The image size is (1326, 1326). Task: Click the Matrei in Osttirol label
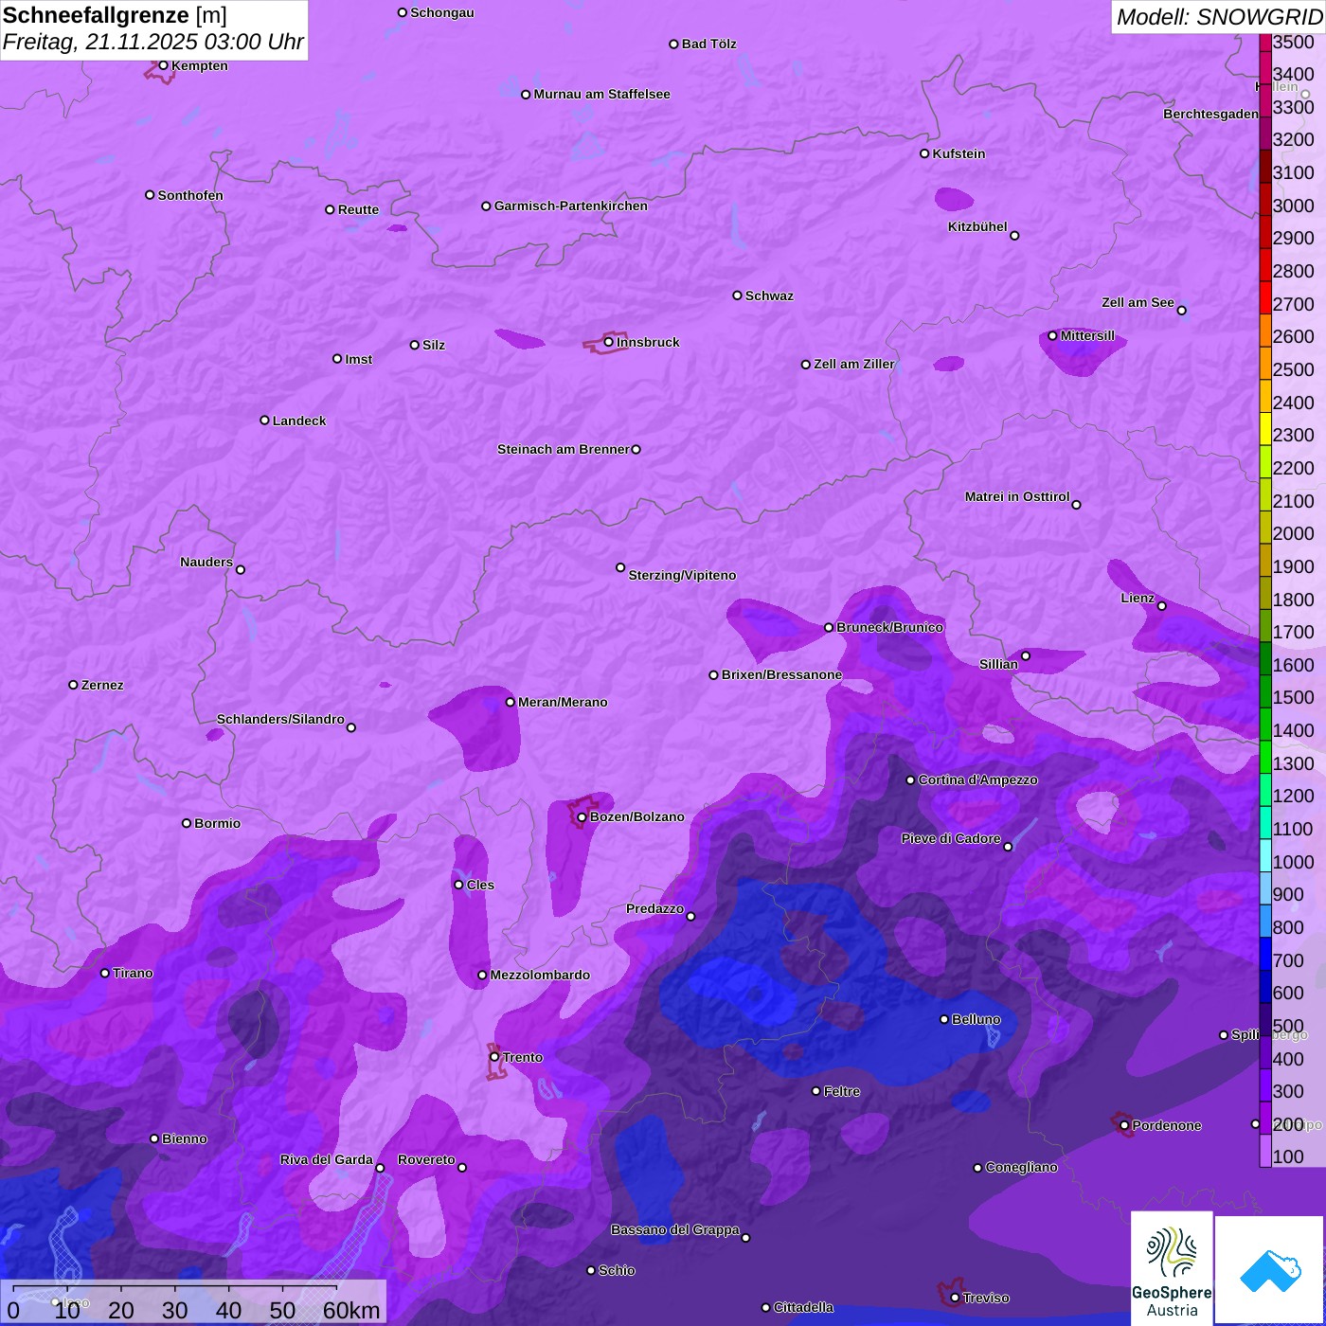tap(1017, 496)
